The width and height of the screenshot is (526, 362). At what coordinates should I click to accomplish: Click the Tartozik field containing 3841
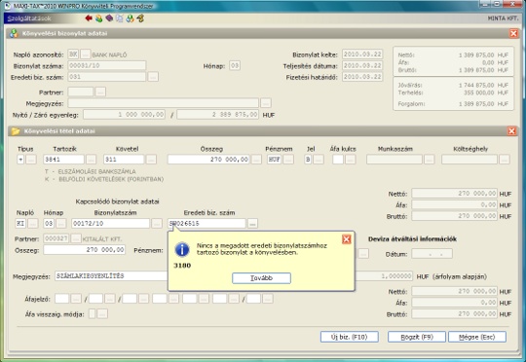pos(63,160)
